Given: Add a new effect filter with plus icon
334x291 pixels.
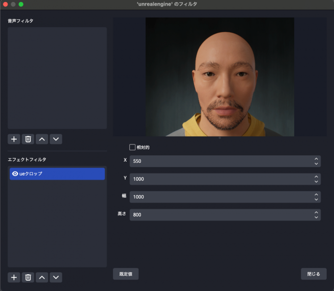Looking at the screenshot, I should [x=14, y=277].
